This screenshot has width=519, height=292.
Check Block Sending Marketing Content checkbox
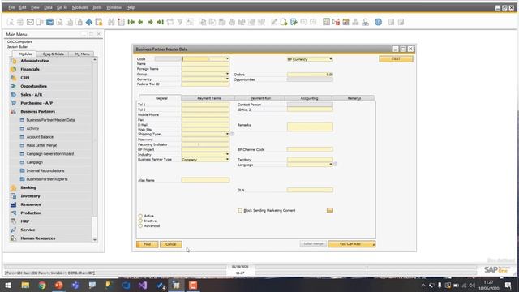tap(240, 210)
